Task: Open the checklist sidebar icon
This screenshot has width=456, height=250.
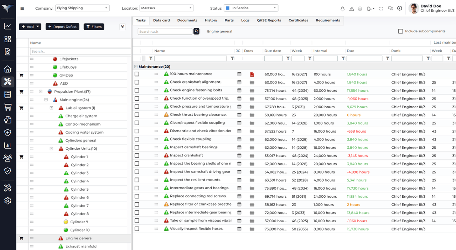Action: click(7, 94)
